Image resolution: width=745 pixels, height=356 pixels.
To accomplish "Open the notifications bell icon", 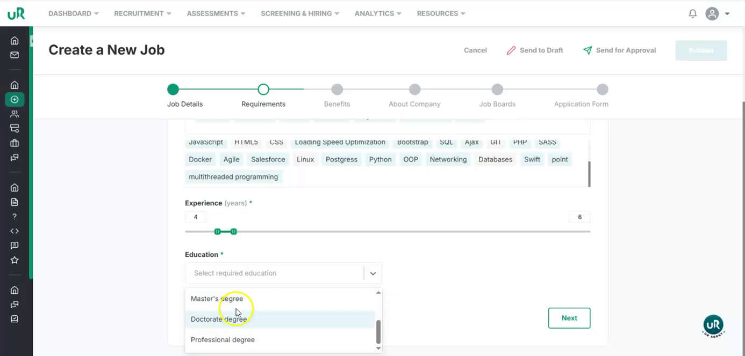I will (x=692, y=14).
